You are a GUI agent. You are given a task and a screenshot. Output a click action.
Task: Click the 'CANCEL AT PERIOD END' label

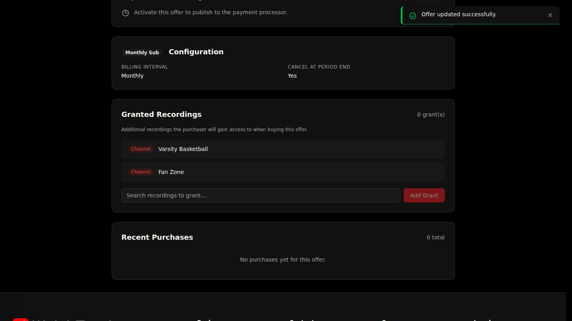(x=319, y=67)
